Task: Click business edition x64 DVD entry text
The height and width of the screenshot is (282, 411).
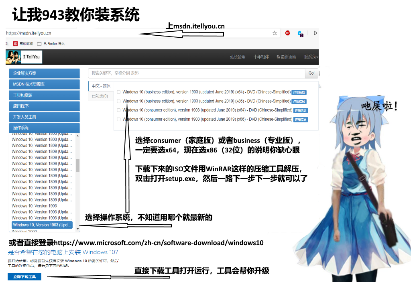Action: [x=207, y=92]
